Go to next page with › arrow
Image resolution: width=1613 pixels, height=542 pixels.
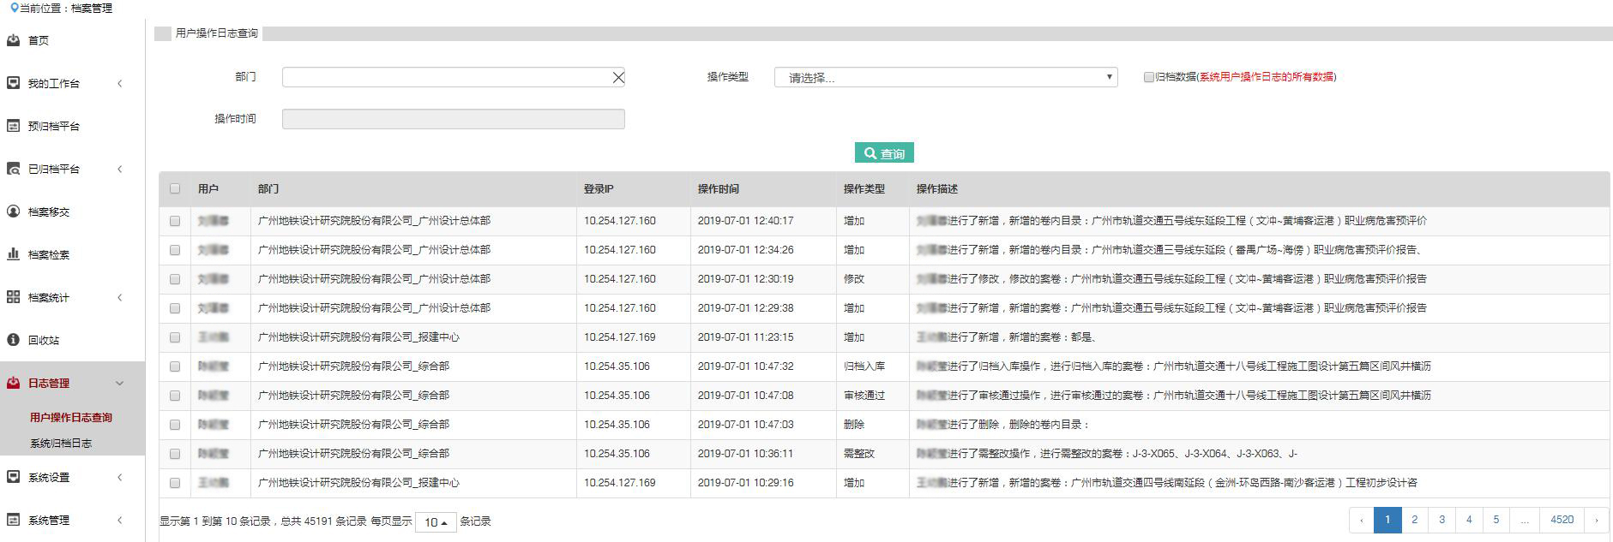click(x=1596, y=520)
